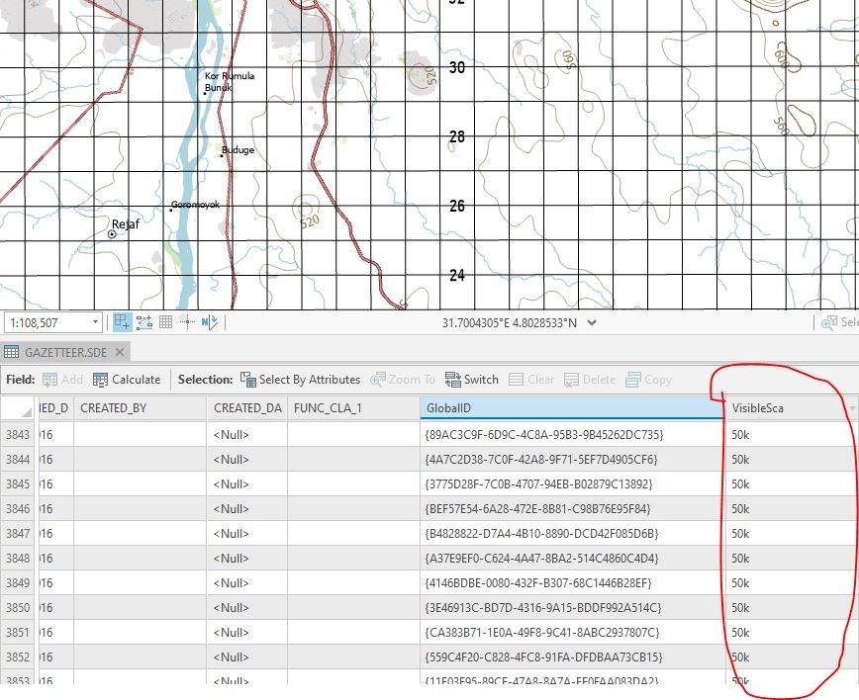The image size is (859, 700).
Task: Click the Goromoyok place label on the map
Action: coord(195,205)
